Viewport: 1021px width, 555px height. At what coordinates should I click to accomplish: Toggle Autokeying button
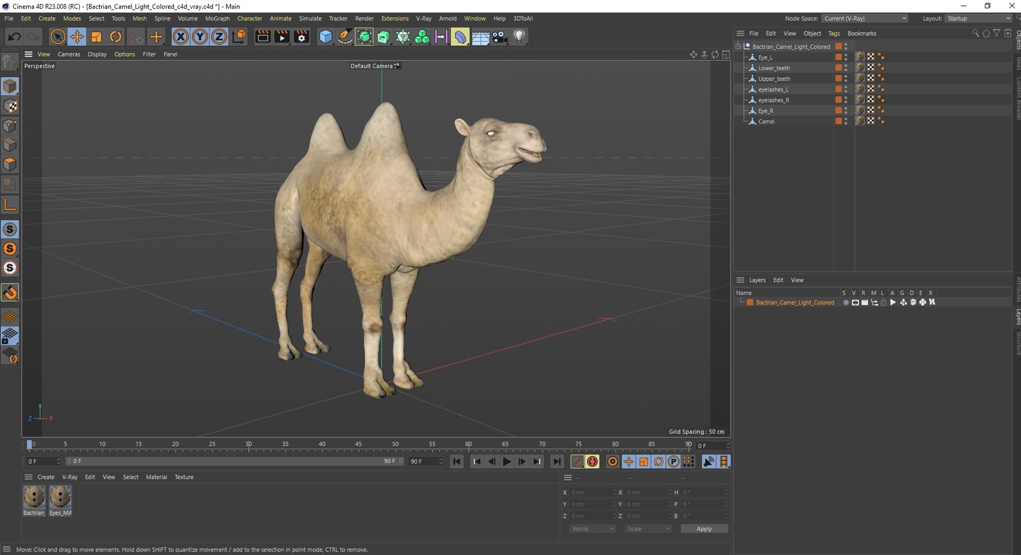[x=592, y=461]
